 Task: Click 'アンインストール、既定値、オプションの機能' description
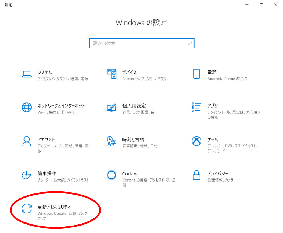point(234,115)
